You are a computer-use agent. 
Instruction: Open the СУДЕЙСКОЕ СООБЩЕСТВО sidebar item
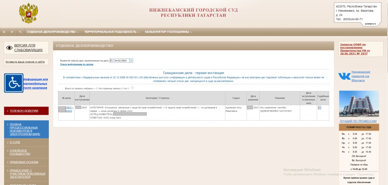point(26,152)
